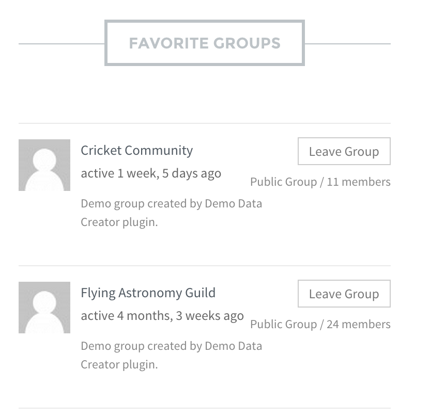Click "Public Group" label for Flying Astronomy Guild
This screenshot has width=430, height=419.
pyautogui.click(x=283, y=325)
